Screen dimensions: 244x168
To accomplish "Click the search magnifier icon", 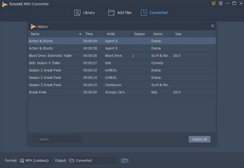I will tap(37, 139).
